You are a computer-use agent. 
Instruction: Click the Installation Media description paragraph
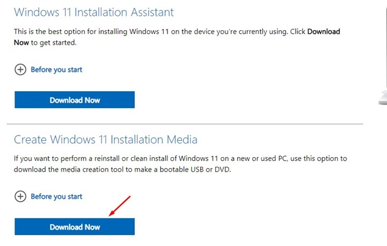180,163
